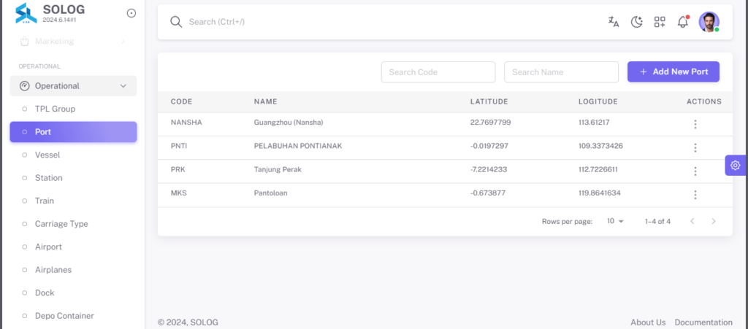The width and height of the screenshot is (748, 329).
Task: Open Rows per page dropdown
Action: pyautogui.click(x=615, y=221)
